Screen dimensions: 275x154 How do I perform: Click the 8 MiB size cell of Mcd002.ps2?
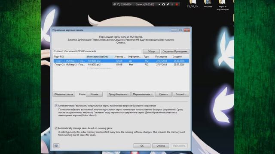pos(119,65)
